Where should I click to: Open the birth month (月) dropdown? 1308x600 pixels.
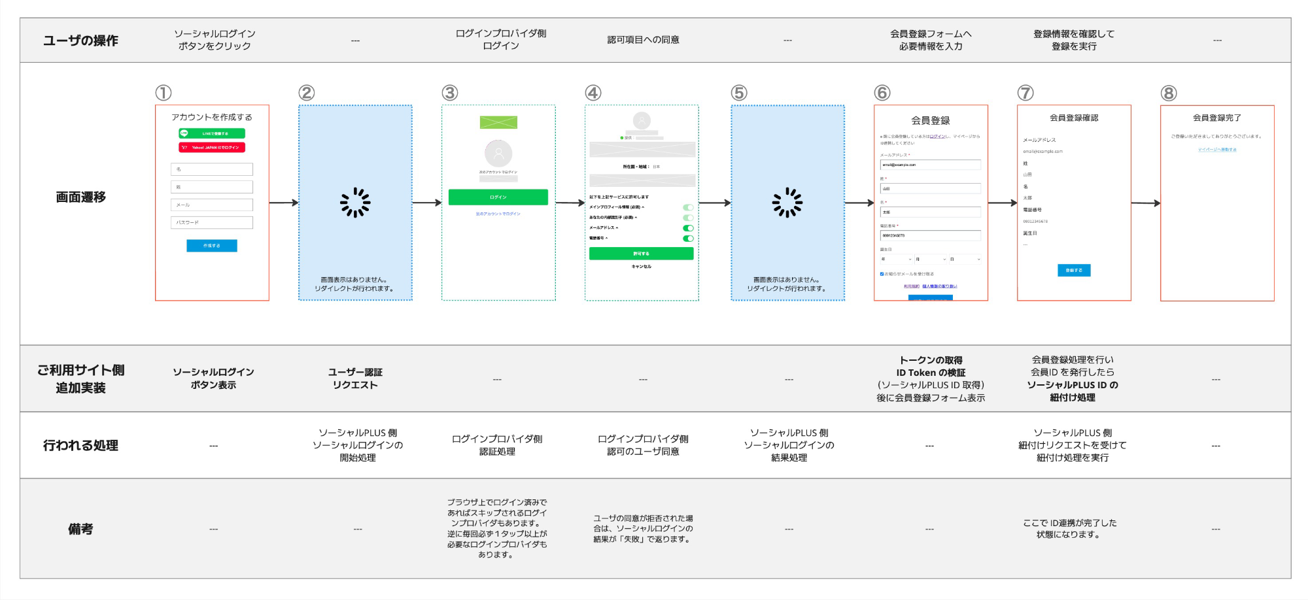point(931,259)
